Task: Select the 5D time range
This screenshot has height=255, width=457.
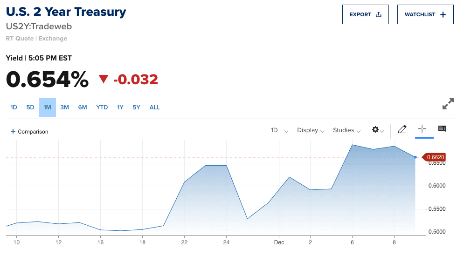Action: (30, 107)
